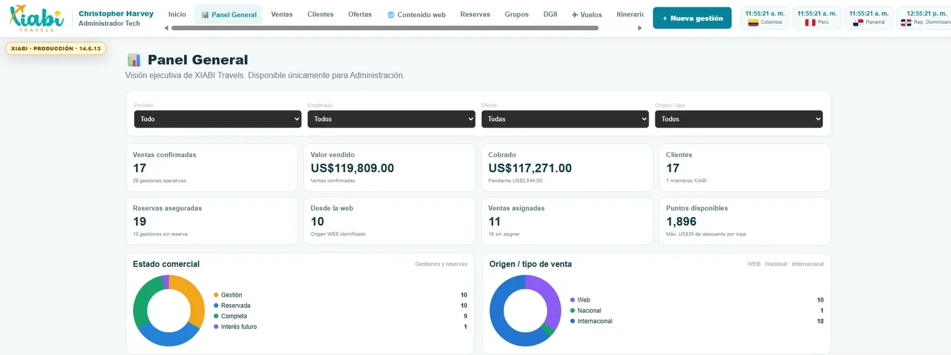Go to the Inicio tab
951x355 pixels.
click(177, 14)
